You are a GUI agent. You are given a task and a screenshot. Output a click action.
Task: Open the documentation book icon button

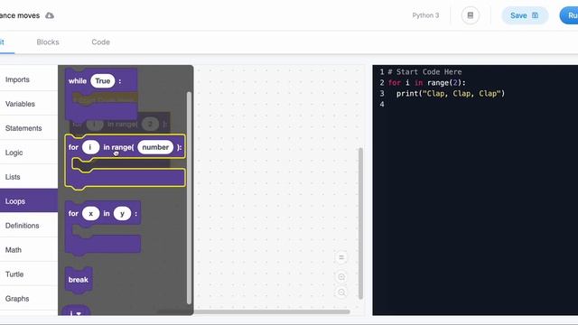(x=471, y=15)
